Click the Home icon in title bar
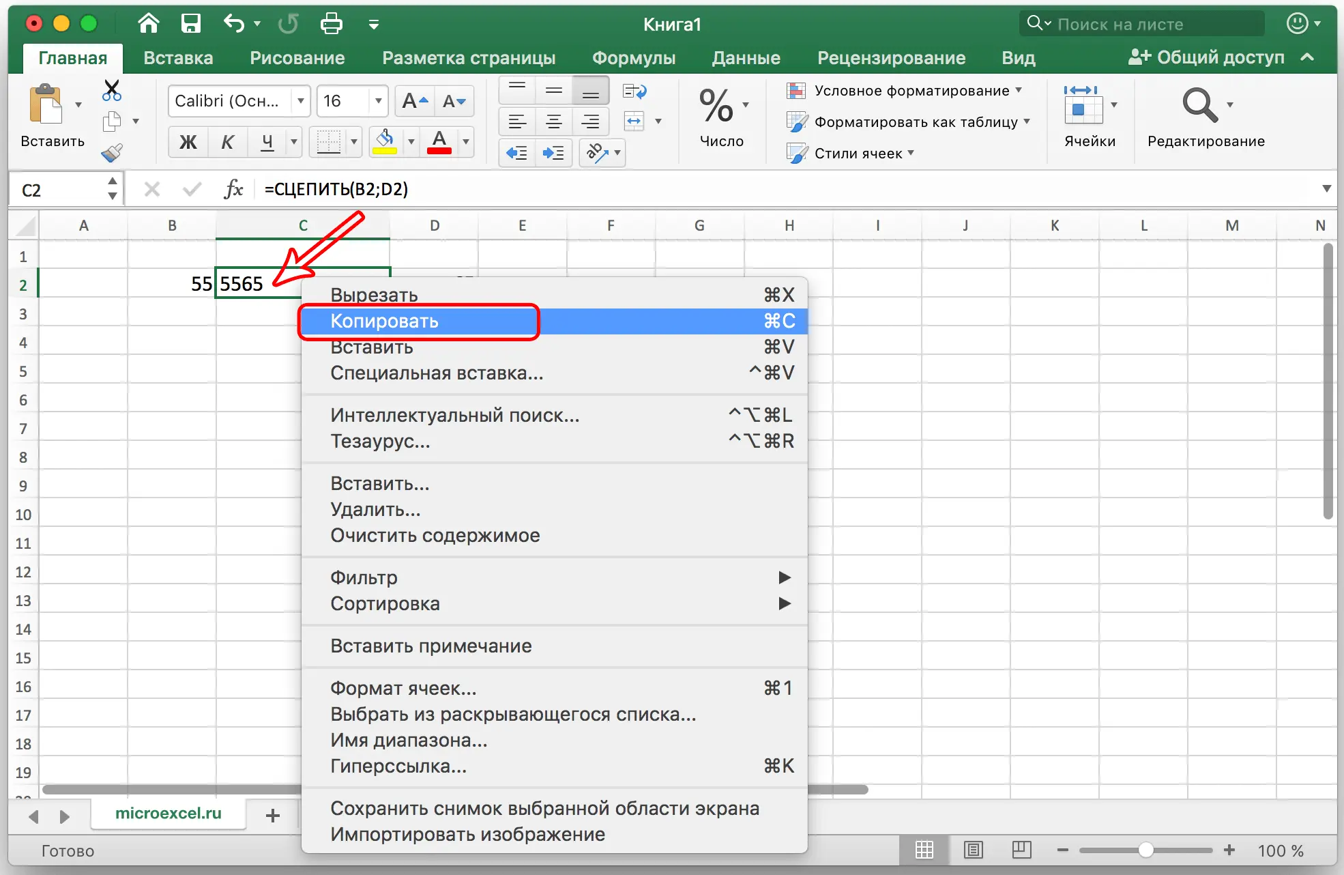This screenshot has height=875, width=1344. (149, 24)
